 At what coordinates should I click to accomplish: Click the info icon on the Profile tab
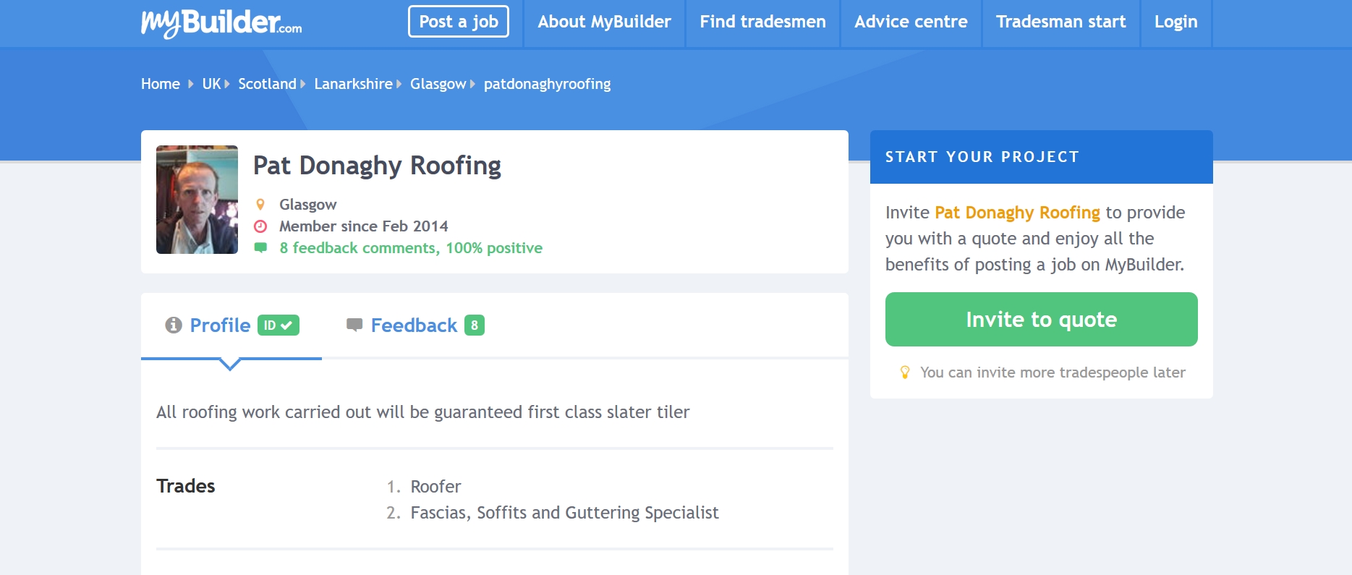(173, 325)
